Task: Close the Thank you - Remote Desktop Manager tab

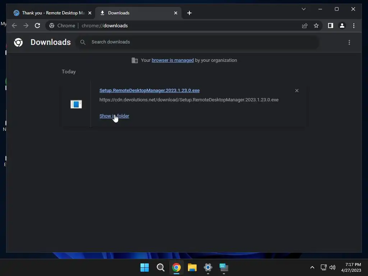Action: 89,13
